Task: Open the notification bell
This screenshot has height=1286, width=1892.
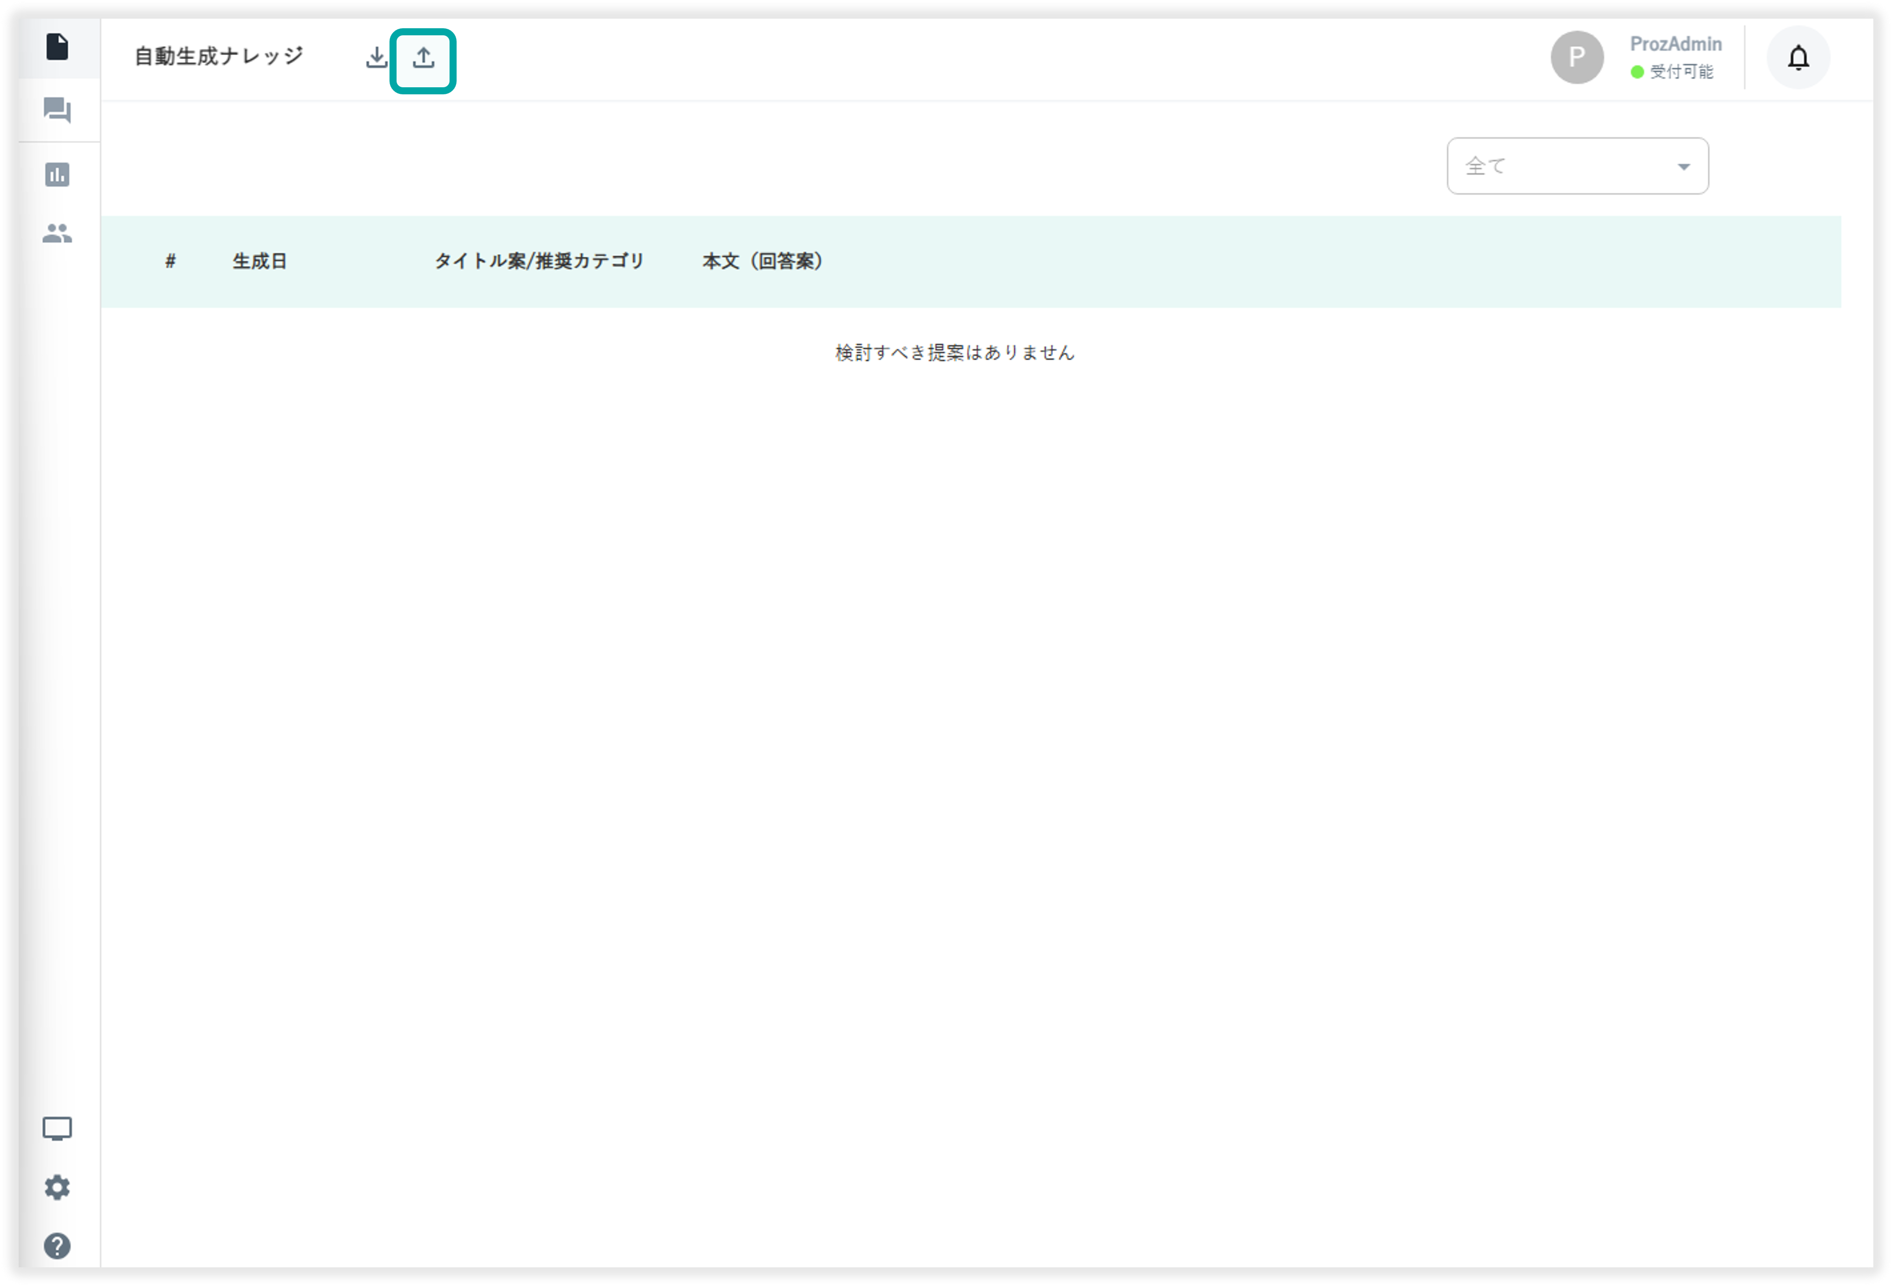Action: 1798,58
